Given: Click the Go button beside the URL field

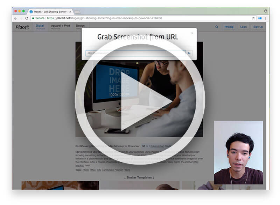Looking at the screenshot, I should (x=189, y=53).
